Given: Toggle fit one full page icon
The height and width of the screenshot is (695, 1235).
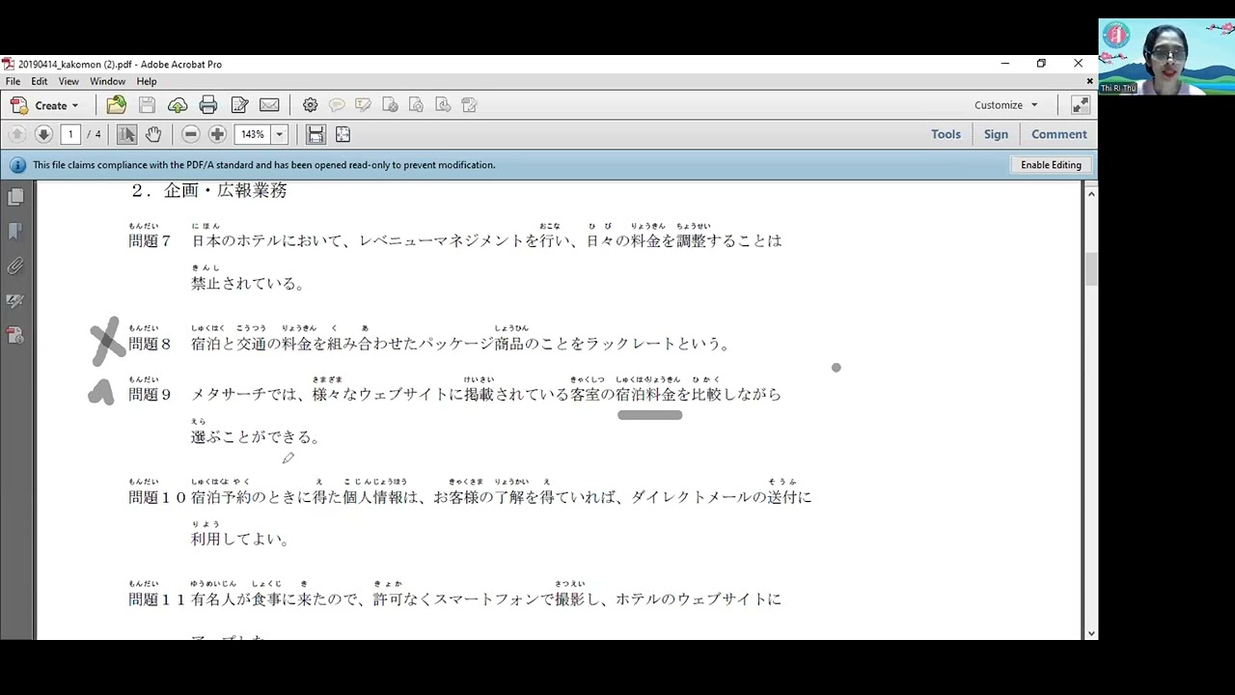Looking at the screenshot, I should coord(343,134).
